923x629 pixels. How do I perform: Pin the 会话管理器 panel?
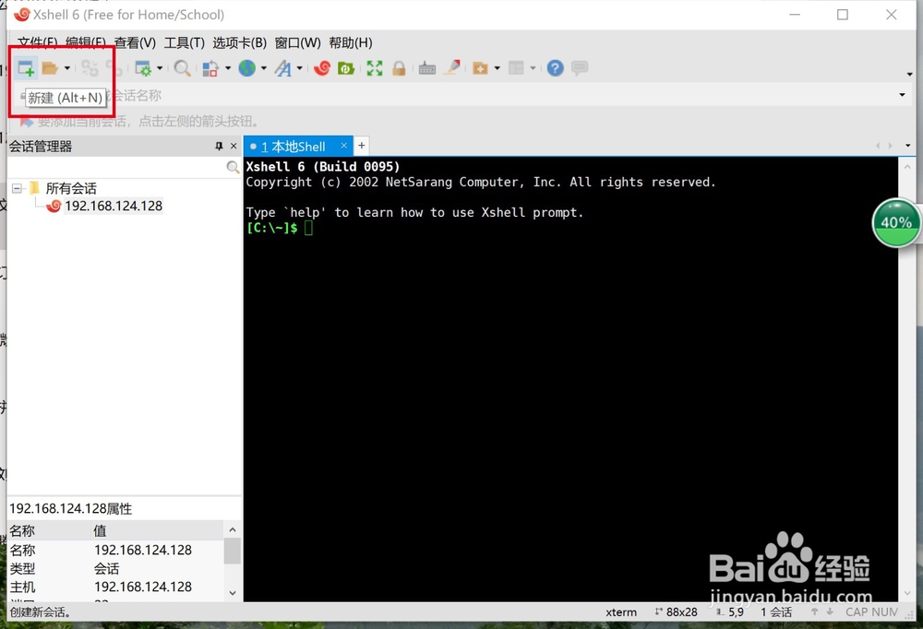point(219,146)
